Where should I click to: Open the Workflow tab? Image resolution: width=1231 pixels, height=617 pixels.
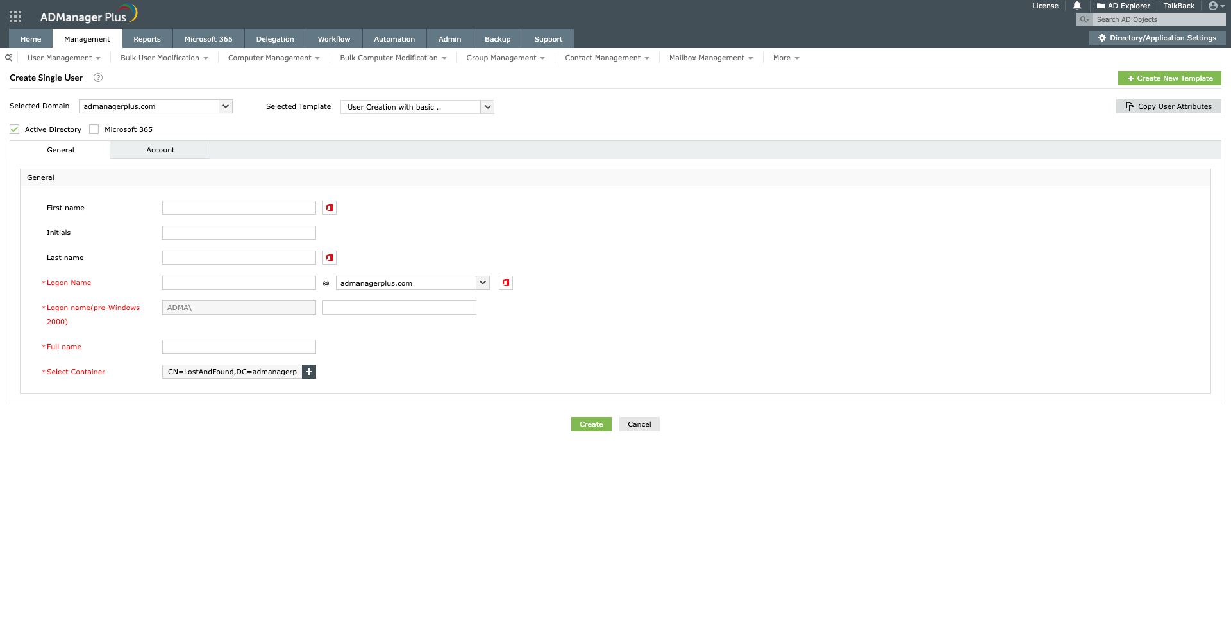(x=334, y=39)
